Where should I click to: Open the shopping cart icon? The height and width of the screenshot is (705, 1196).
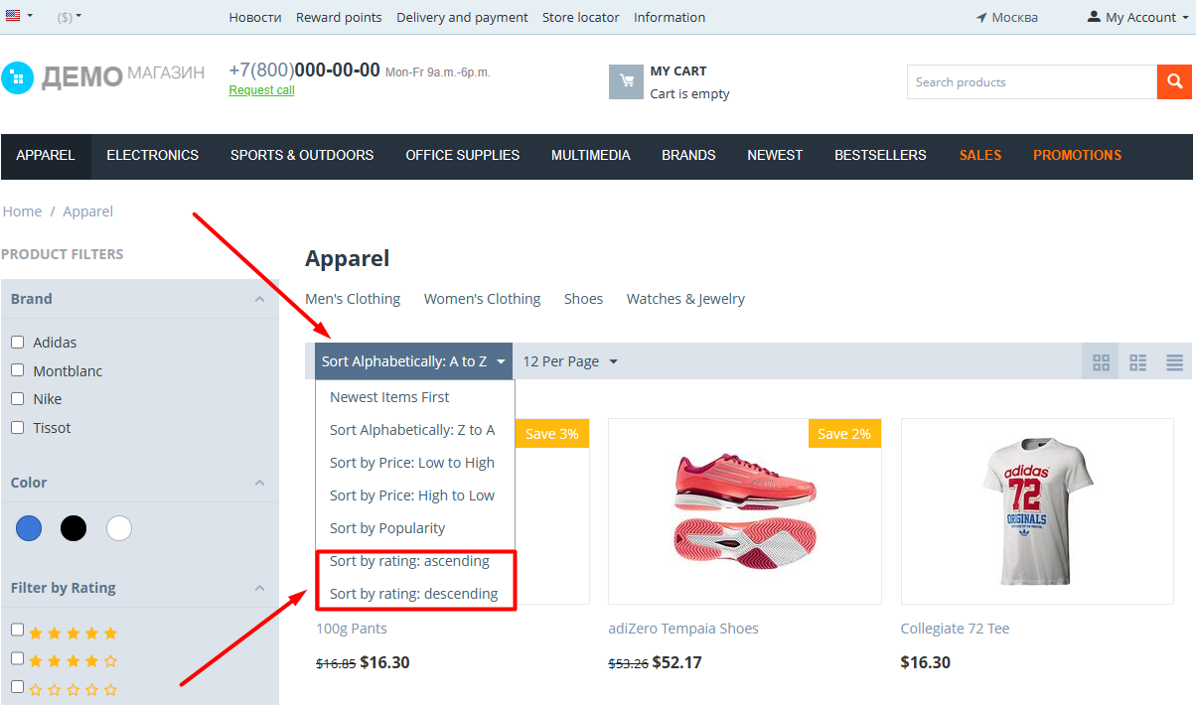pos(626,82)
